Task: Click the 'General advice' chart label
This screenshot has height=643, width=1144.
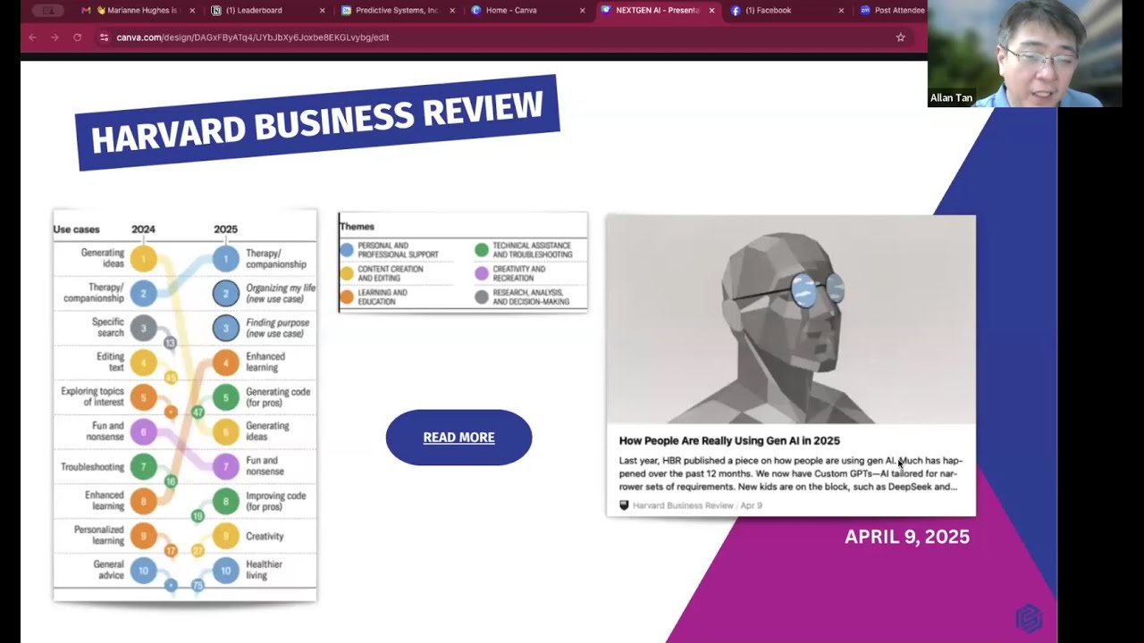Action: (108, 570)
